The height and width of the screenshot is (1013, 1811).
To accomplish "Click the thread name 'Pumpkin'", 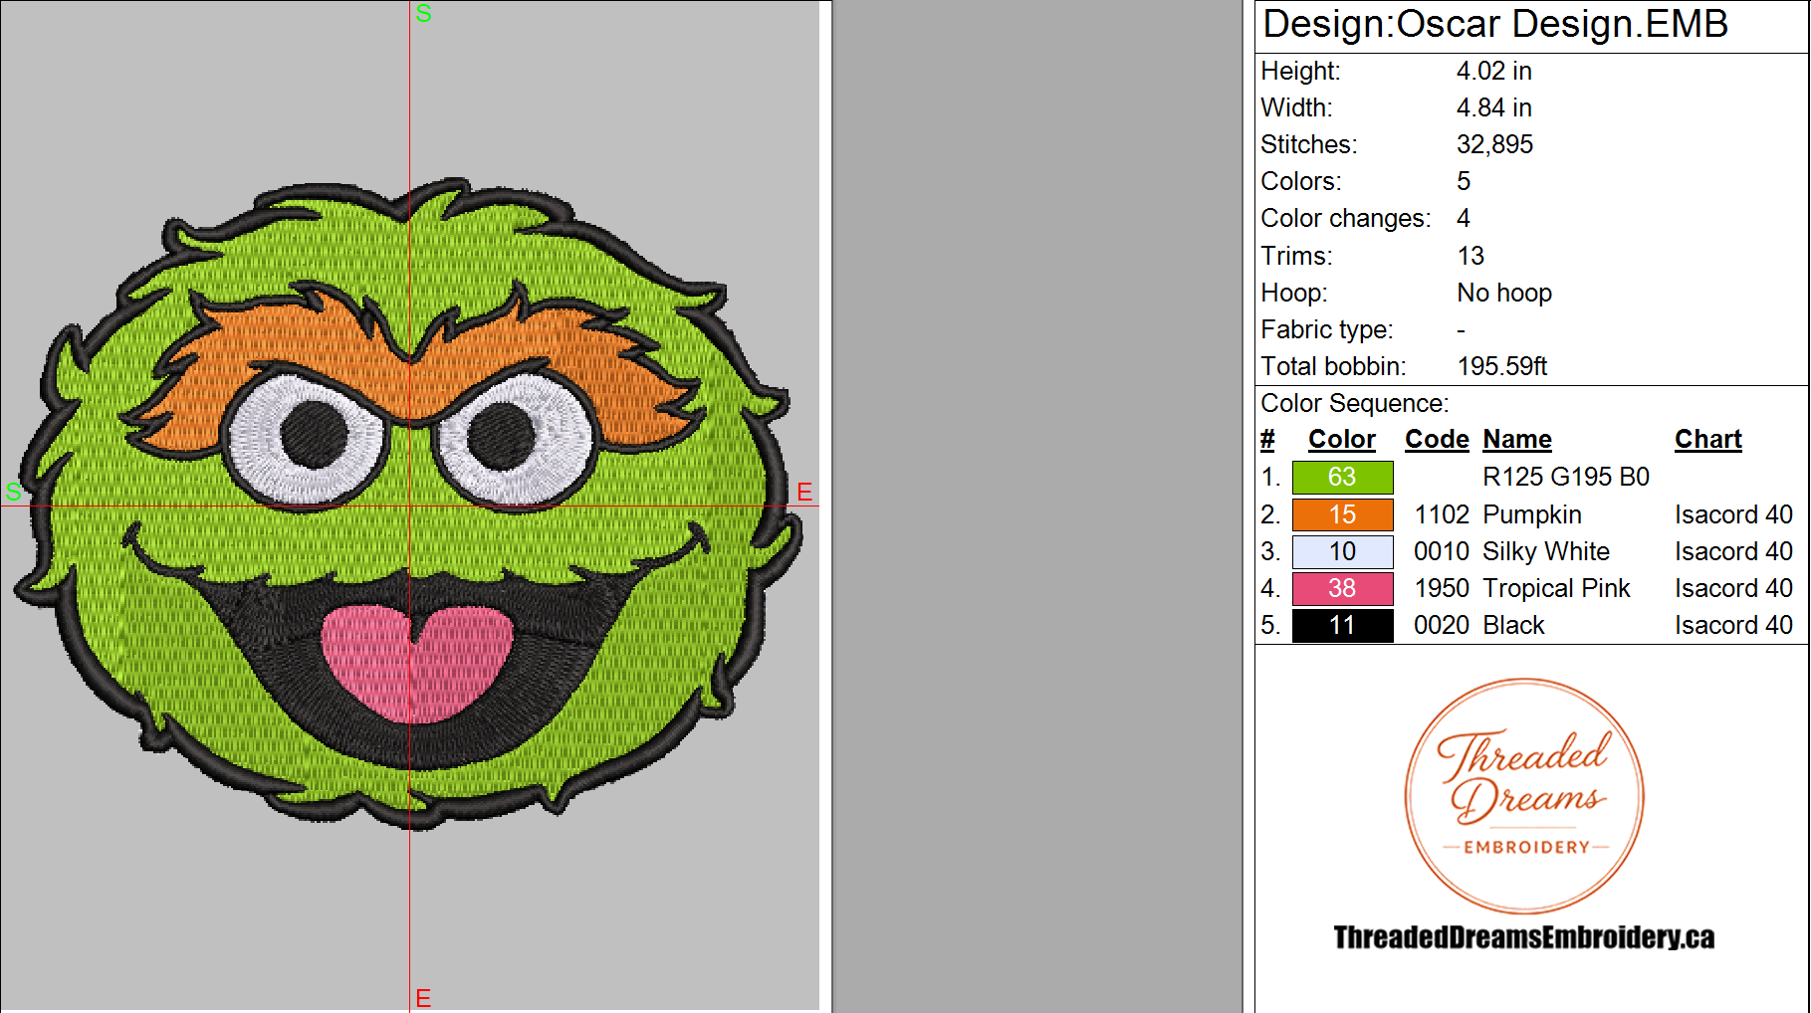I will point(1532,514).
